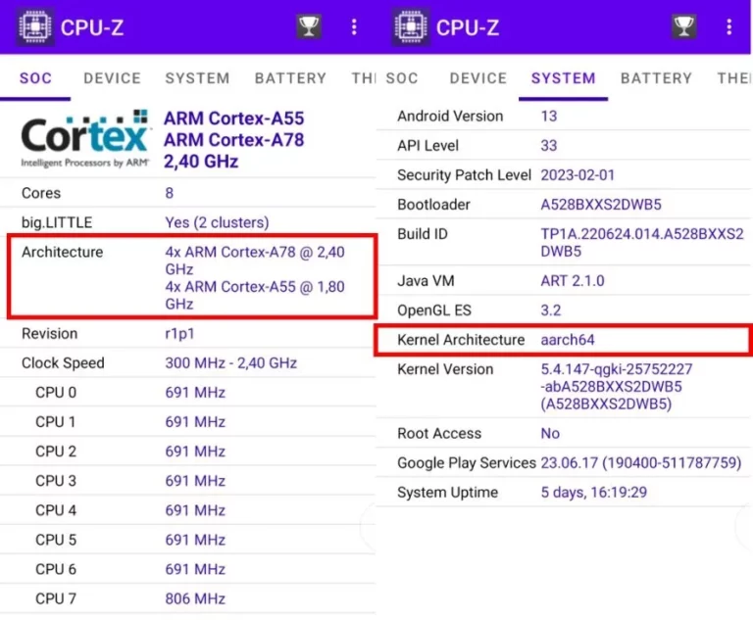Open the trophy icon in left CPU-Z screen
The image size is (753, 620).
(309, 26)
